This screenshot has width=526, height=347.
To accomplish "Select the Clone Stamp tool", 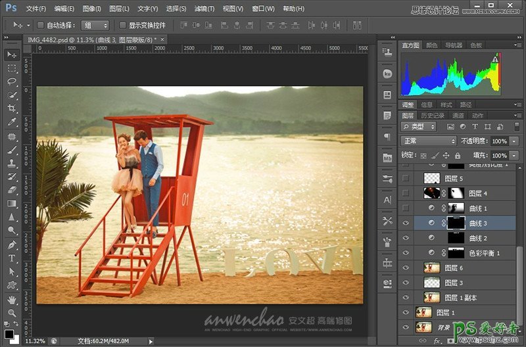I will 12,163.
